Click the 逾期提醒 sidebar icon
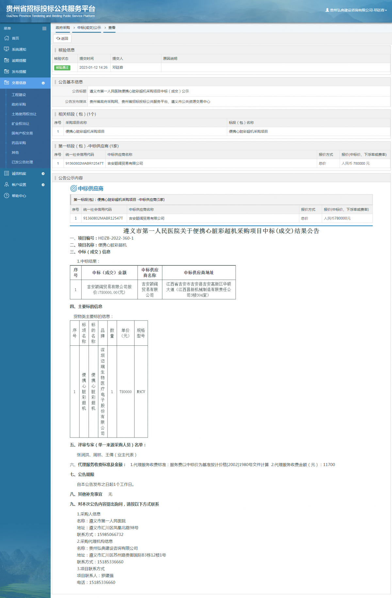This screenshot has height=598, width=392. [x=7, y=60]
